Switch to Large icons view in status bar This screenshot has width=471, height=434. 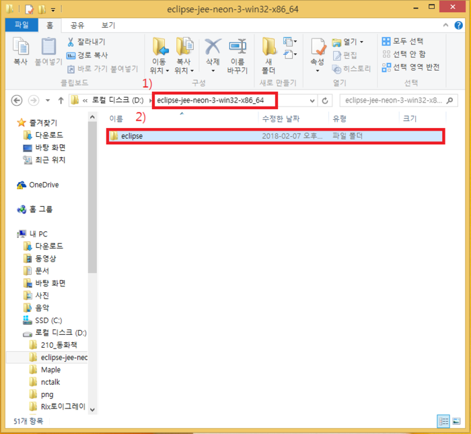pyautogui.click(x=456, y=421)
